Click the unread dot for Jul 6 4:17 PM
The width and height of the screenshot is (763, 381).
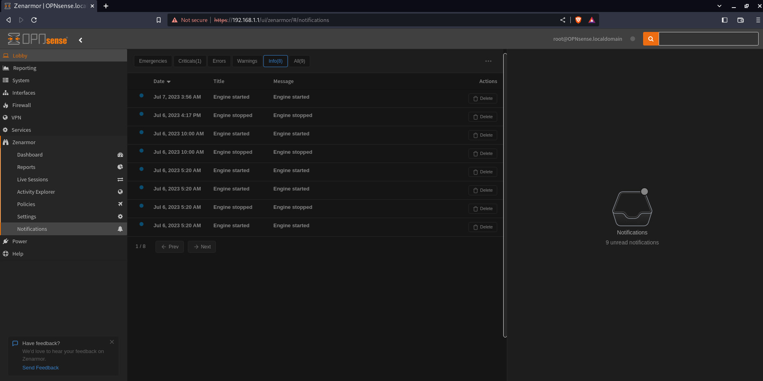(141, 114)
